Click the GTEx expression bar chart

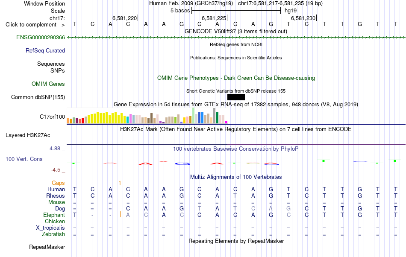[147, 116]
